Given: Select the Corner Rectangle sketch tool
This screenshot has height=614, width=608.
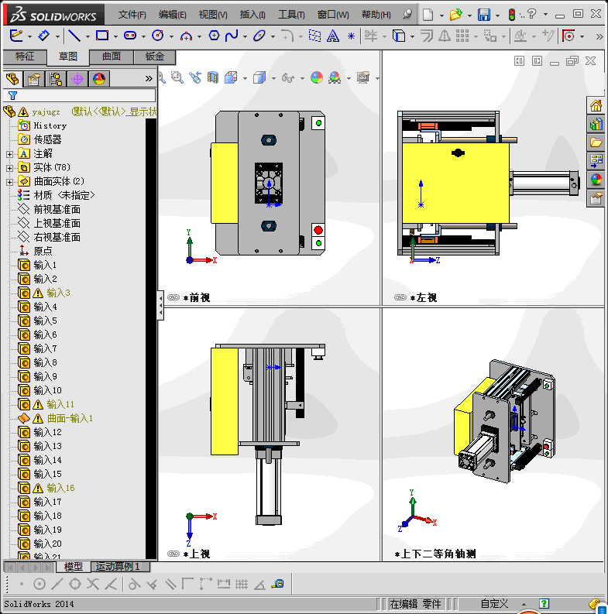Looking at the screenshot, I should click(x=102, y=36).
